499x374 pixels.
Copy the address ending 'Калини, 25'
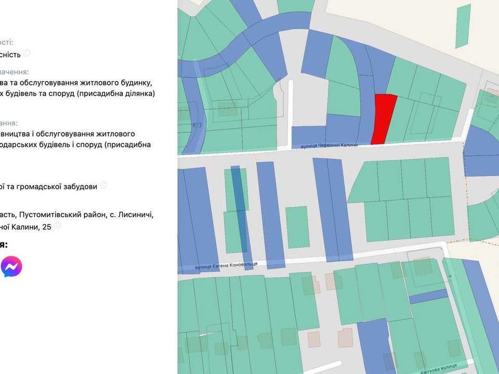click(57, 225)
